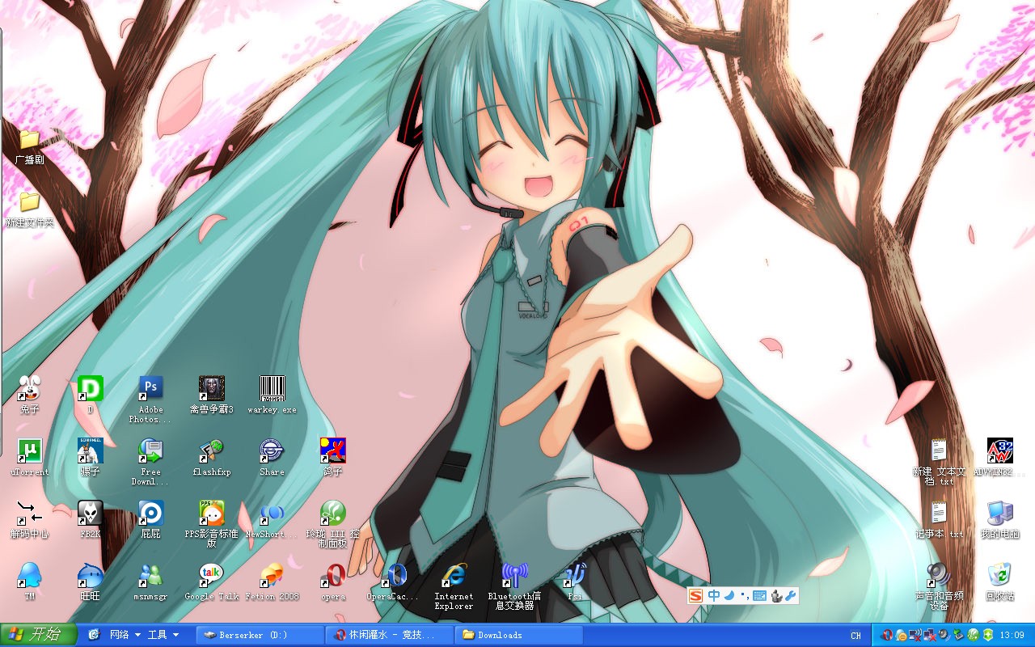
Task: Click wireless network disconnected tray icon
Action: coord(915,636)
